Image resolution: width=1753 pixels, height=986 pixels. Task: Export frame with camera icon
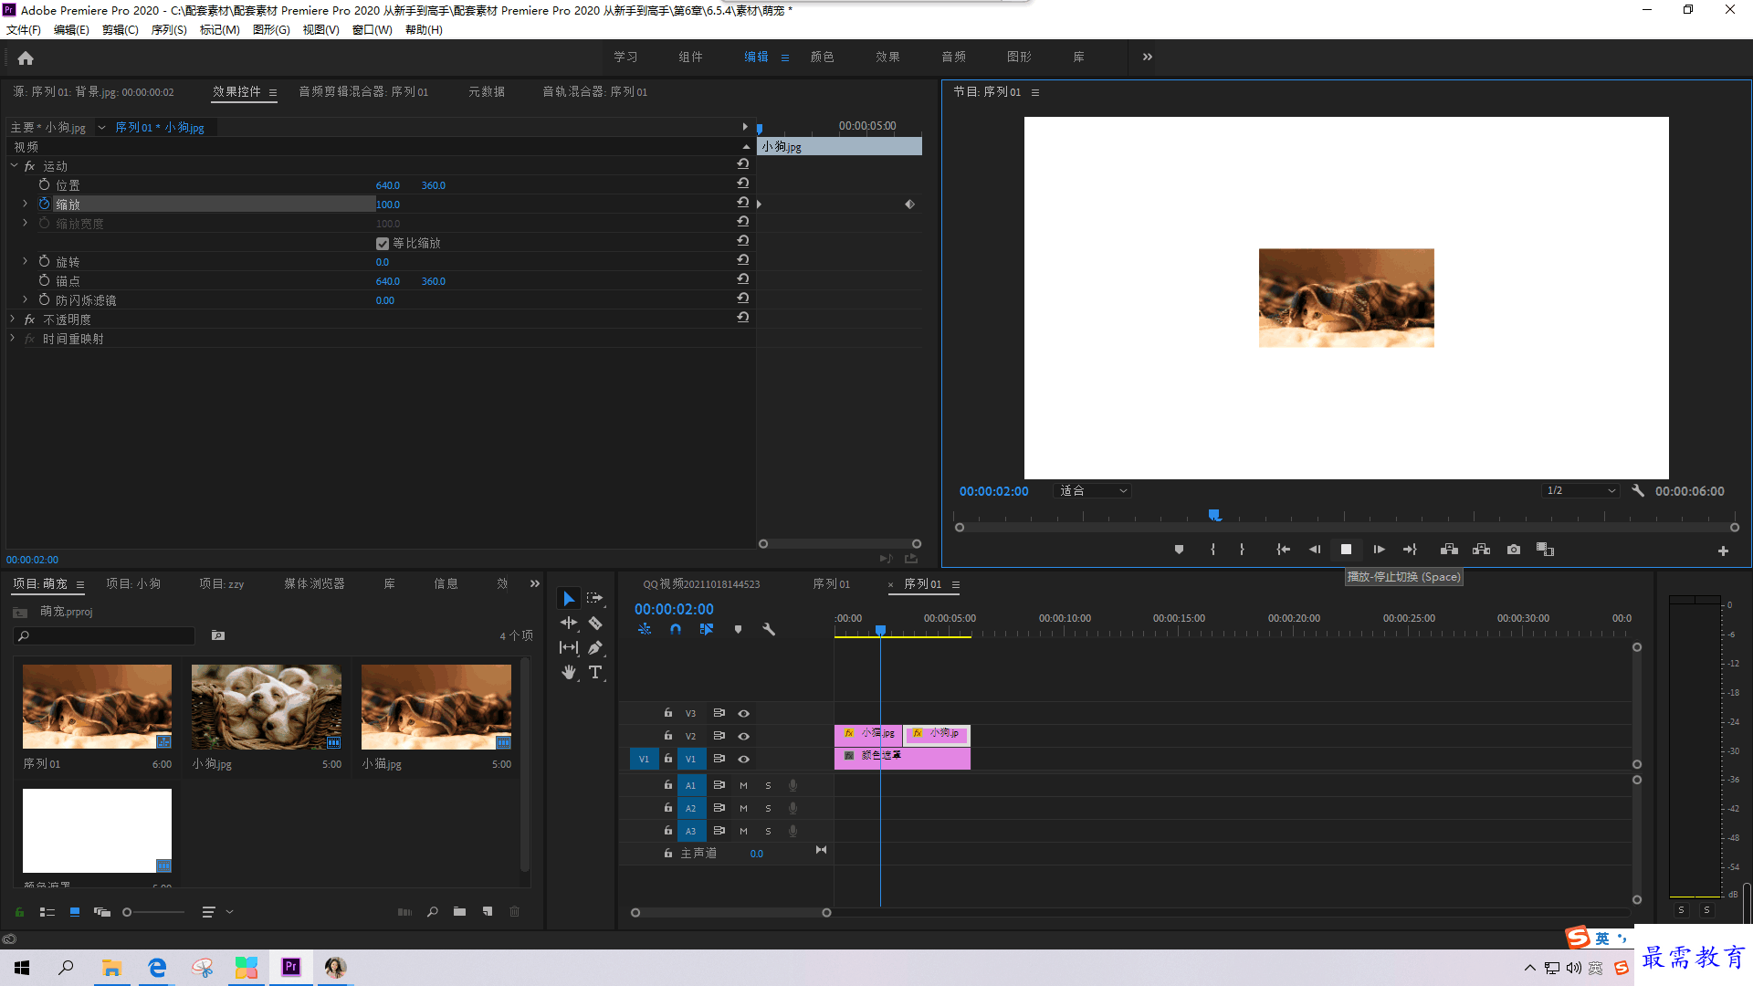pyautogui.click(x=1514, y=550)
